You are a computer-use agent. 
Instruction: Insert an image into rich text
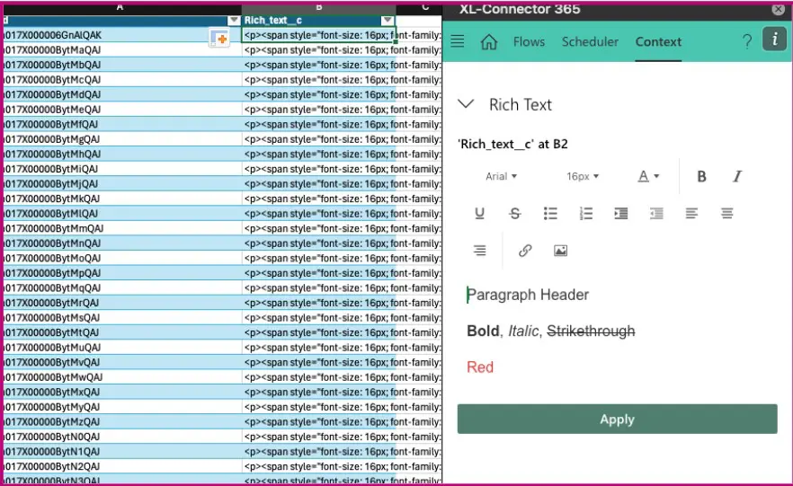[560, 251]
